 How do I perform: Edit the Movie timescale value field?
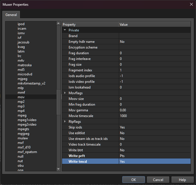154,116
